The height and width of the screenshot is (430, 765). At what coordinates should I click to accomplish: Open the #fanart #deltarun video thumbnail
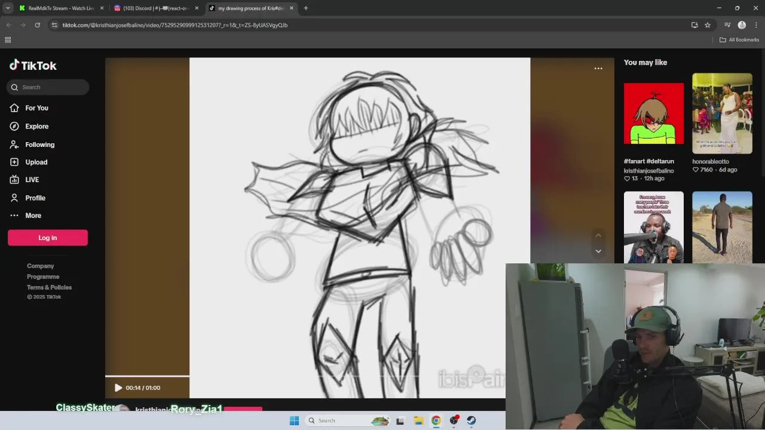654,113
